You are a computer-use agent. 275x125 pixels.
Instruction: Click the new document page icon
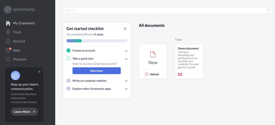point(153,54)
